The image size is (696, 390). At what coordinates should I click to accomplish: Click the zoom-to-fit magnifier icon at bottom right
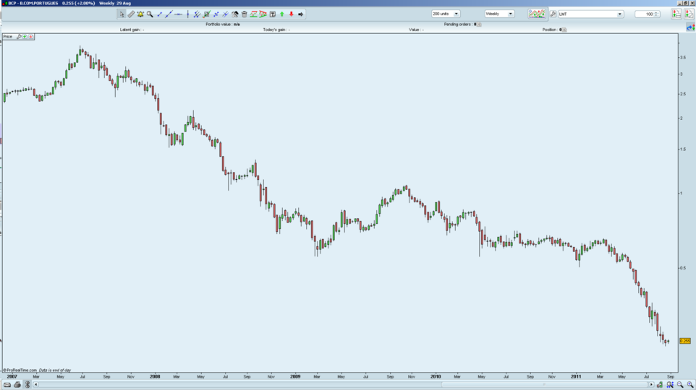tap(670, 385)
